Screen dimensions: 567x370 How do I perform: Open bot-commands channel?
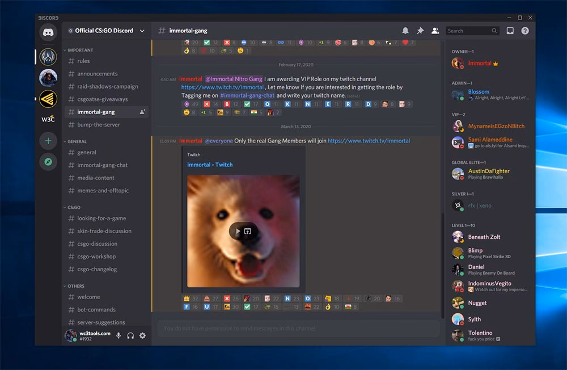(x=107, y=309)
